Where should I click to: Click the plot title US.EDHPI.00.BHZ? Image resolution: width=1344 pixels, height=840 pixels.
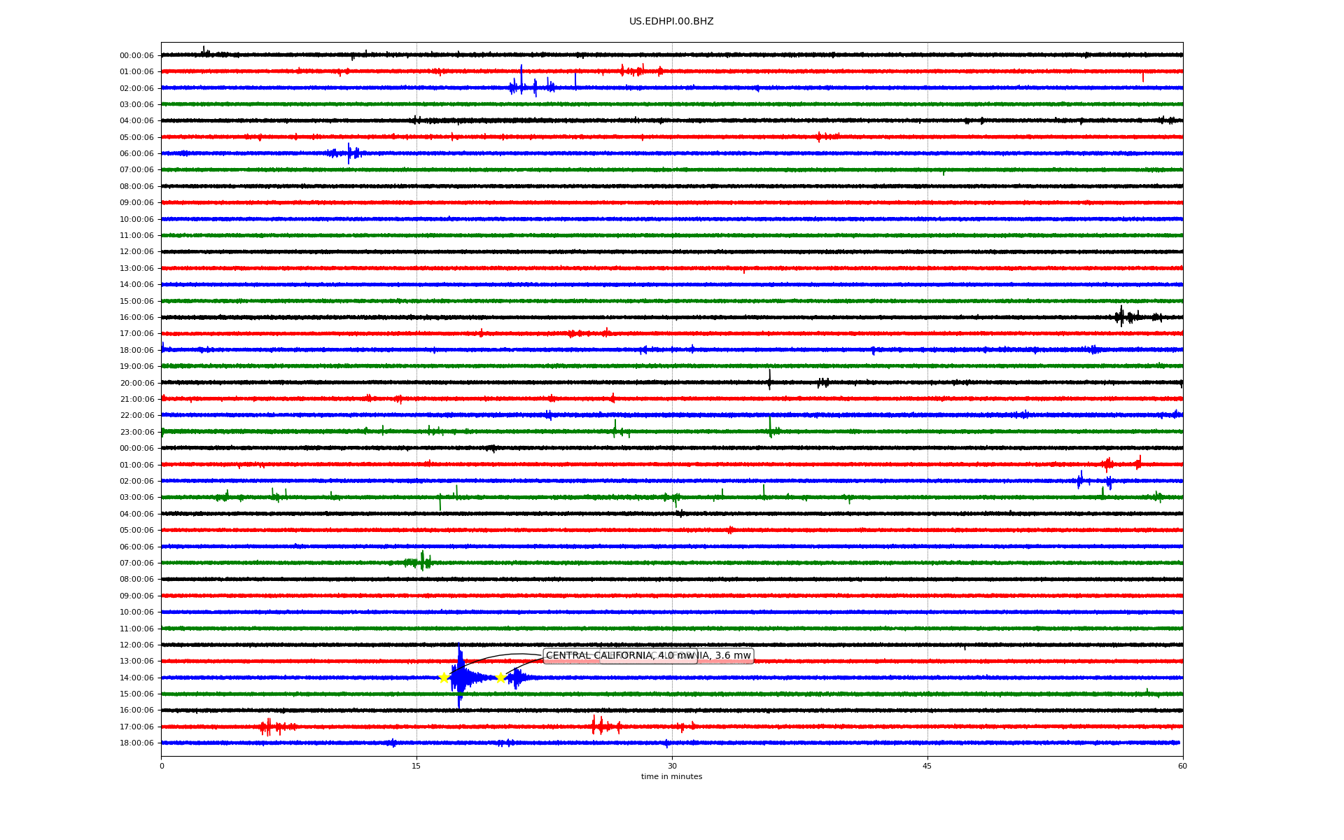pos(671,22)
